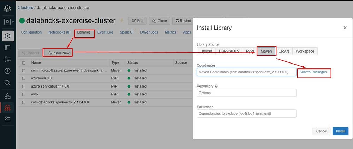This screenshot has width=353, height=149.
Task: Check the azure-eventhubs-spark library checkbox
Action: [x=24, y=71]
